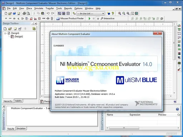
Task: Open the Place menu
Action: coord(29,9)
